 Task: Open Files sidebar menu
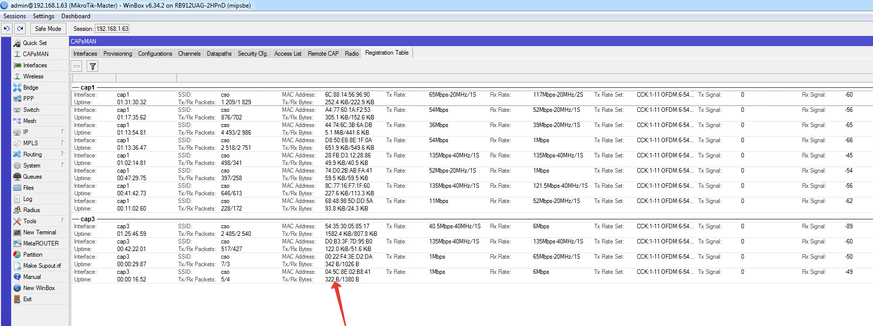[28, 188]
